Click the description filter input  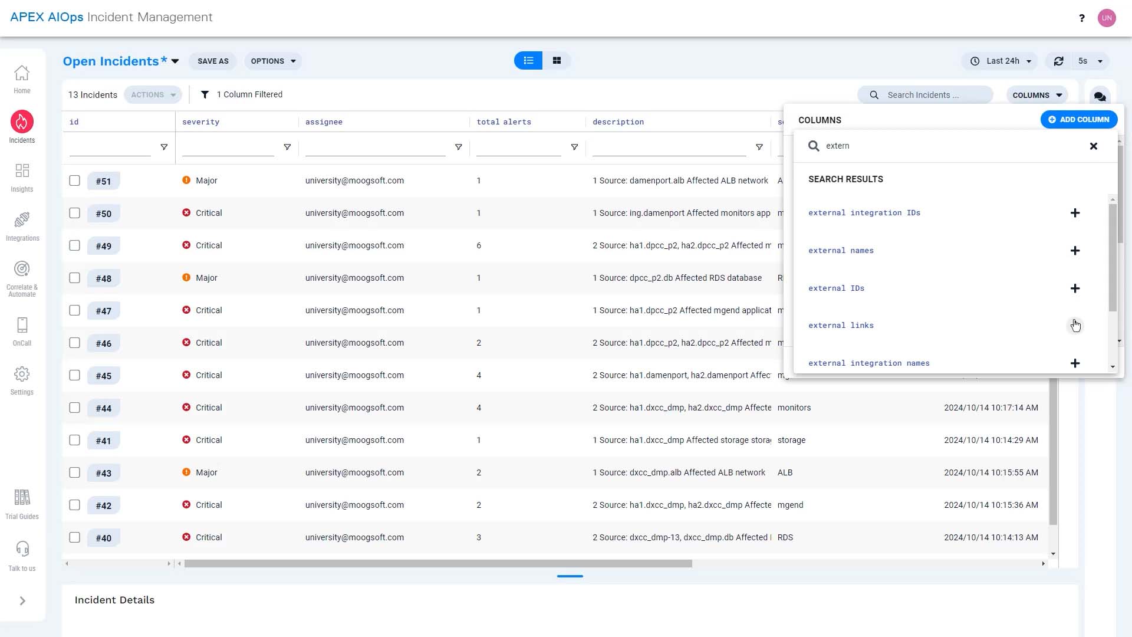(x=669, y=147)
